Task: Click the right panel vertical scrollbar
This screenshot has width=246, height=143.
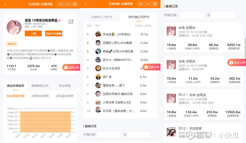Action: 245,48
